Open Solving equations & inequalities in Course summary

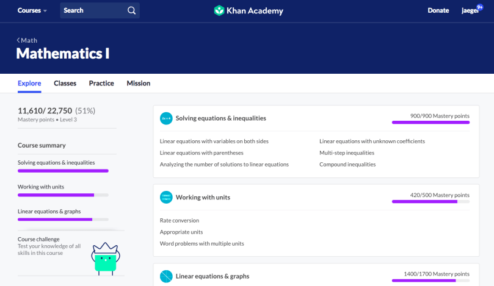(56, 163)
